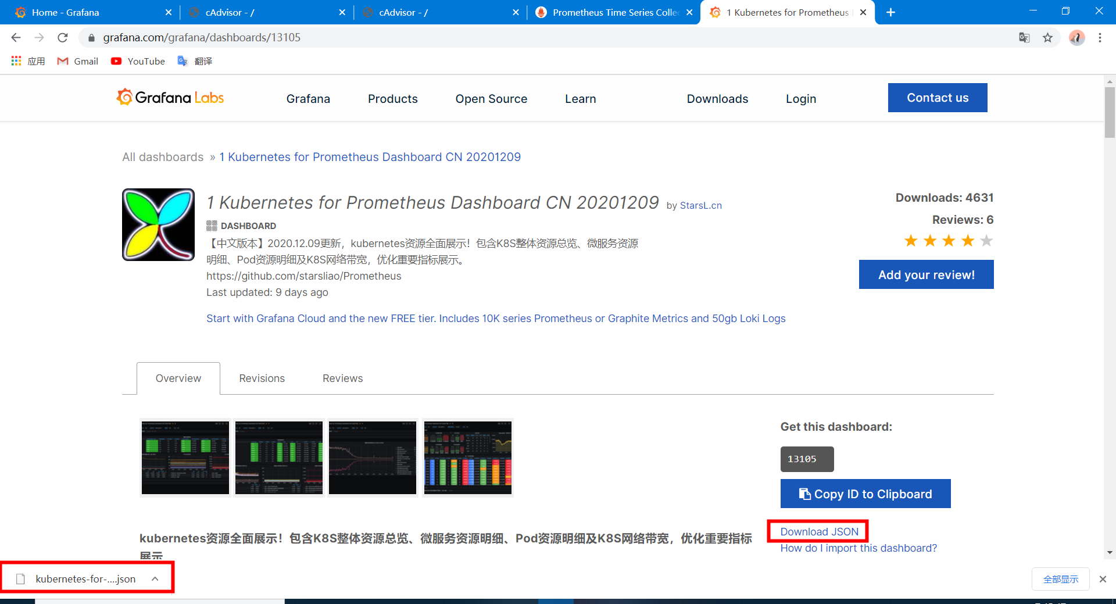
Task: Click the scrollbar down arrow
Action: [1110, 553]
